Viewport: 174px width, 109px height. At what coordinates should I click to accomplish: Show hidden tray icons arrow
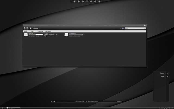(158, 108)
